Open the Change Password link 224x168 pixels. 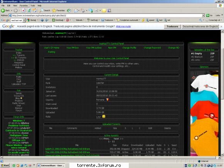152,48
